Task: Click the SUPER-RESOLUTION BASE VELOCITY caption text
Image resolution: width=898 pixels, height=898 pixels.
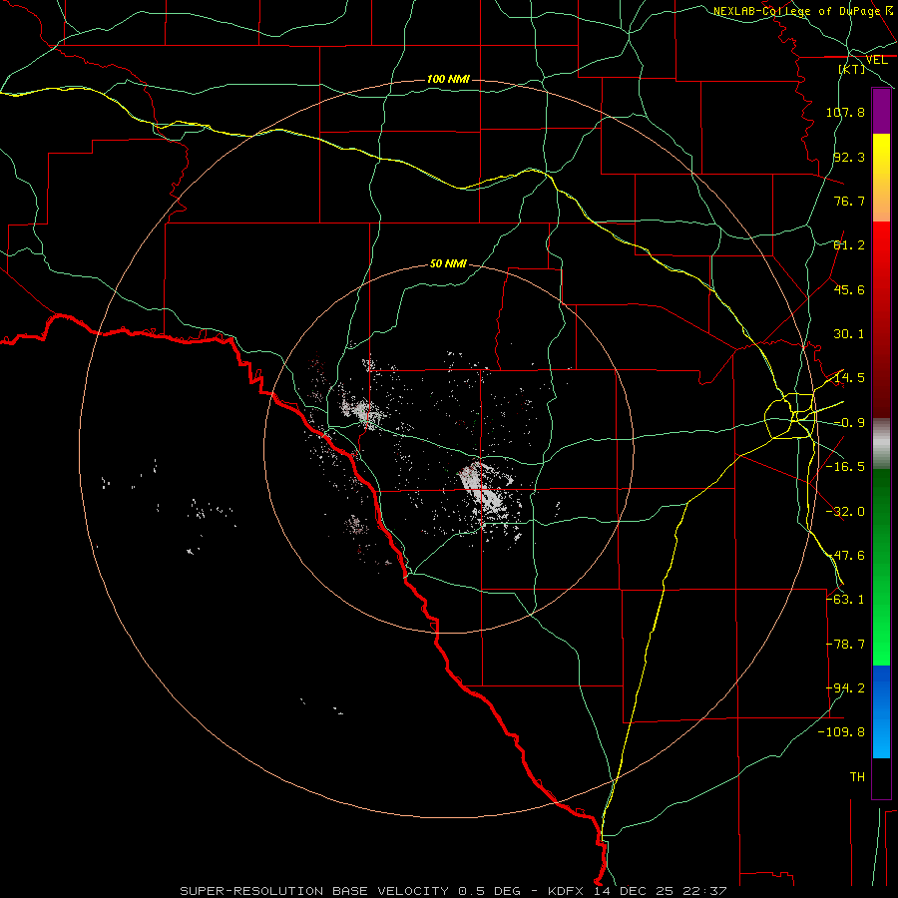Action: 314,891
